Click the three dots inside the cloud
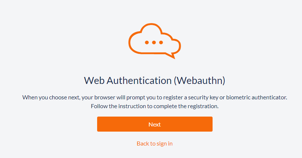The width and height of the screenshot is (302, 158). 154,43
